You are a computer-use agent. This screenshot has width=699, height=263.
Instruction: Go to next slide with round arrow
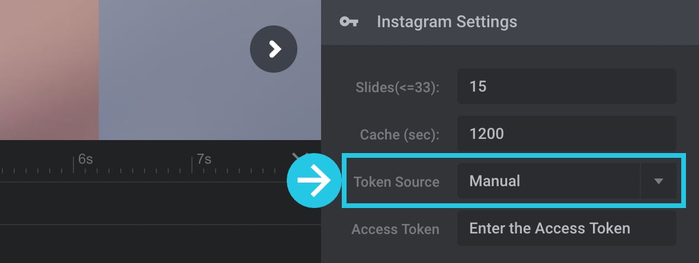point(273,49)
